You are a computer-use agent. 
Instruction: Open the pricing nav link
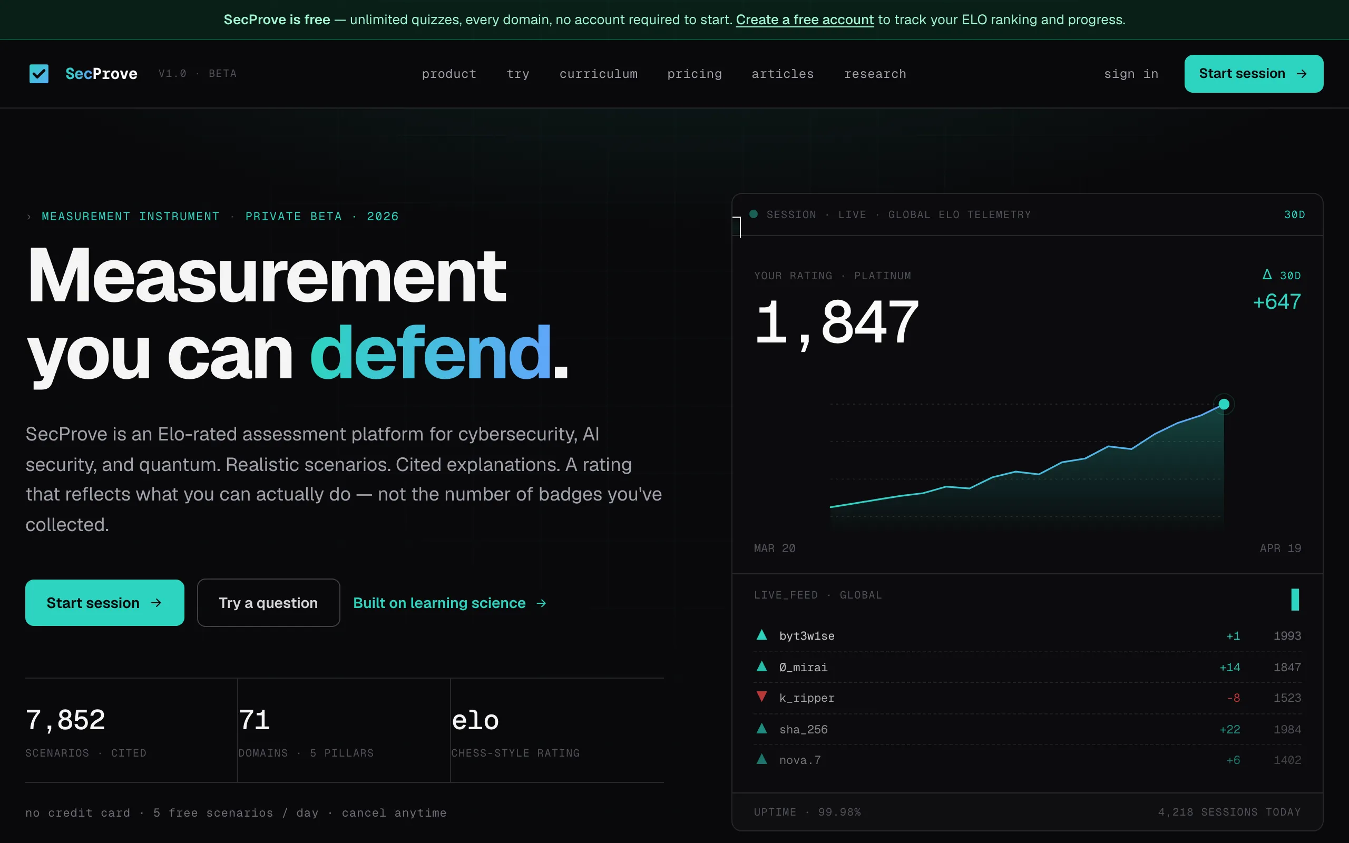pos(695,74)
